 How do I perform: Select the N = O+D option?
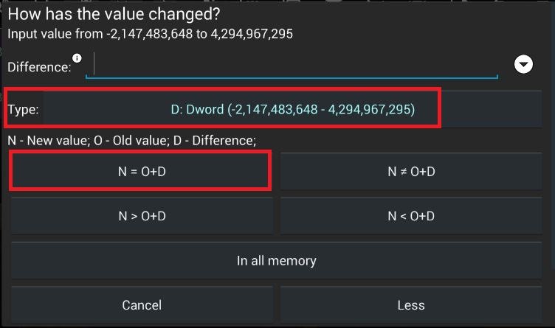[142, 172]
